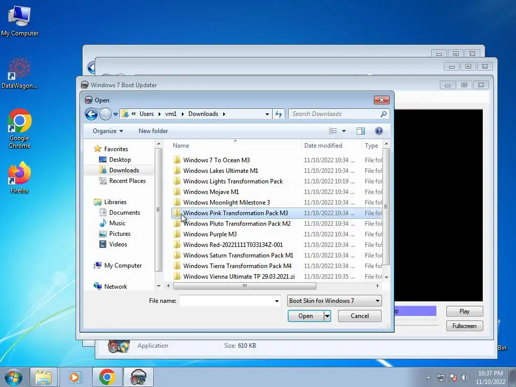The height and width of the screenshot is (387, 516).
Task: Open the Boot Skin for Windows 7 filter
Action: [335, 301]
